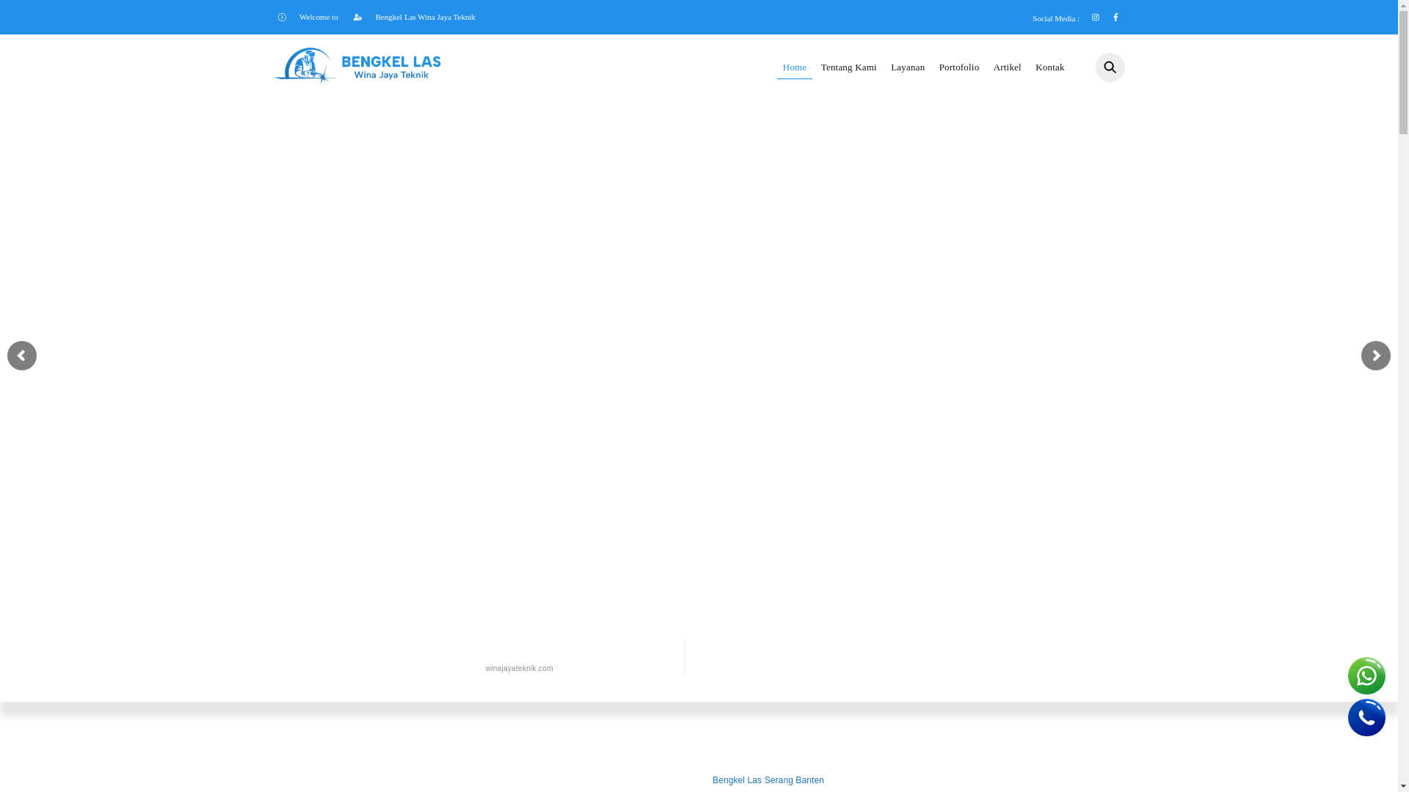Viewport: 1409px width, 792px height.
Task: Click winajayateknik.com text link
Action: coord(519,669)
